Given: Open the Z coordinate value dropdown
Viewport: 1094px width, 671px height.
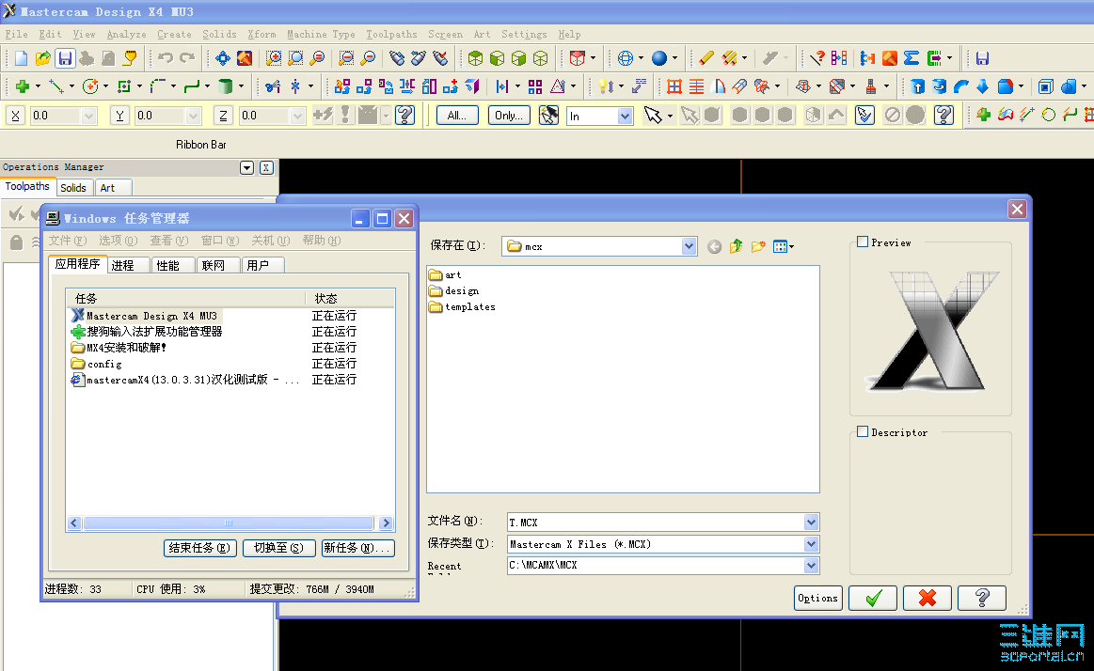Looking at the screenshot, I should click(298, 116).
